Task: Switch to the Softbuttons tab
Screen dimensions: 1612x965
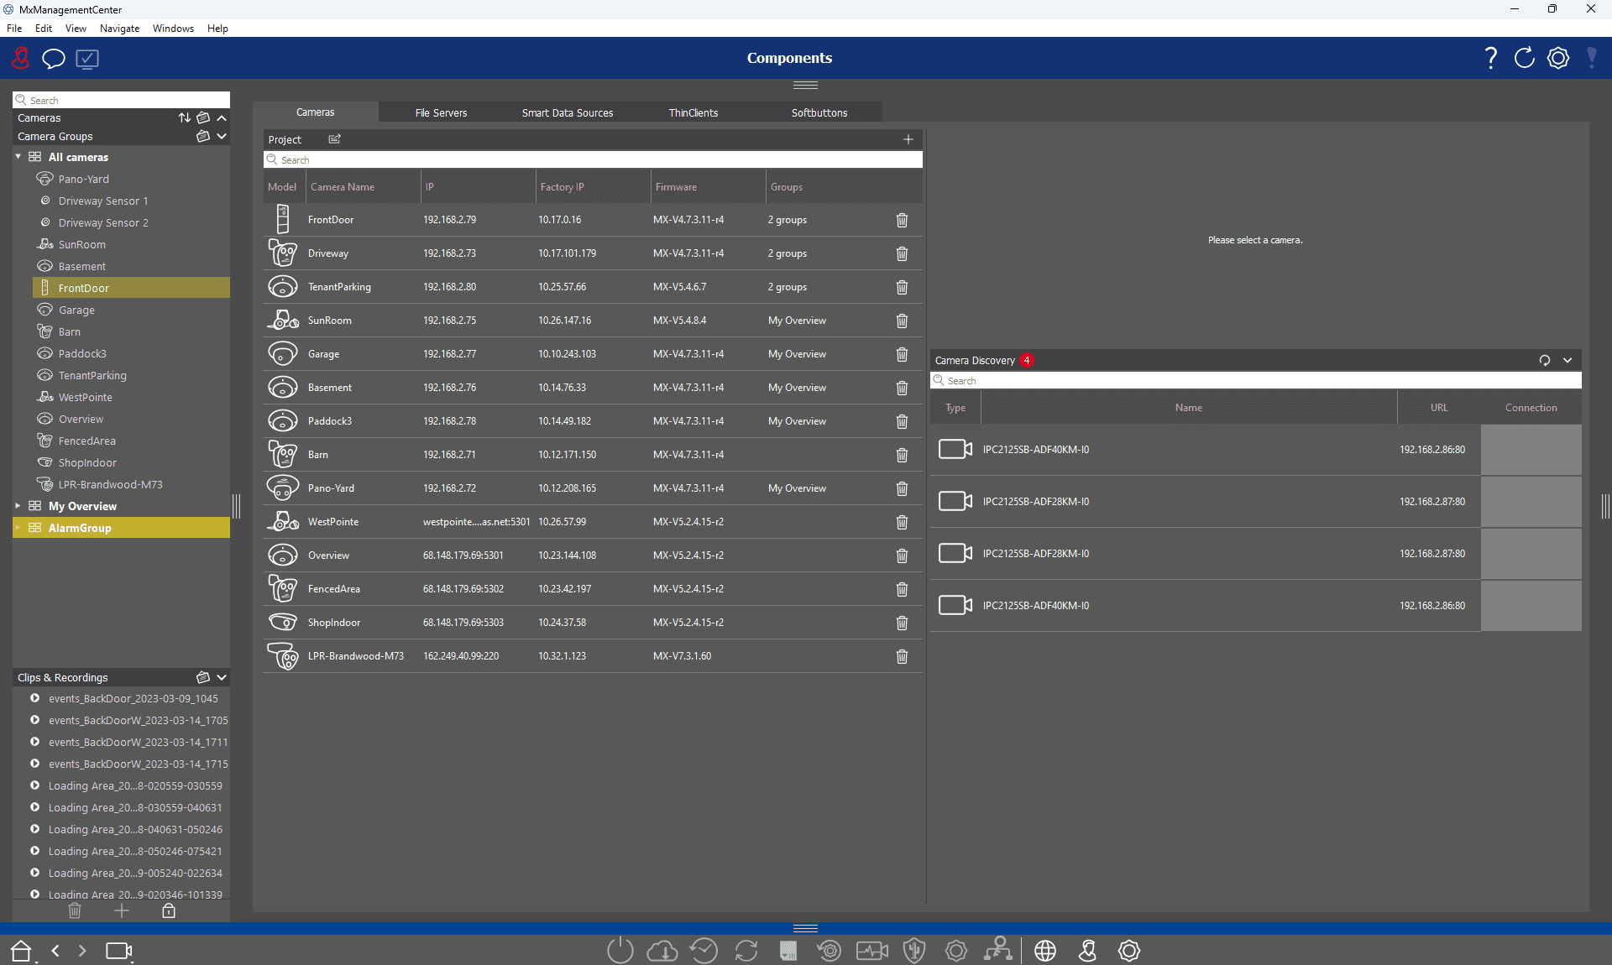Action: pyautogui.click(x=819, y=112)
